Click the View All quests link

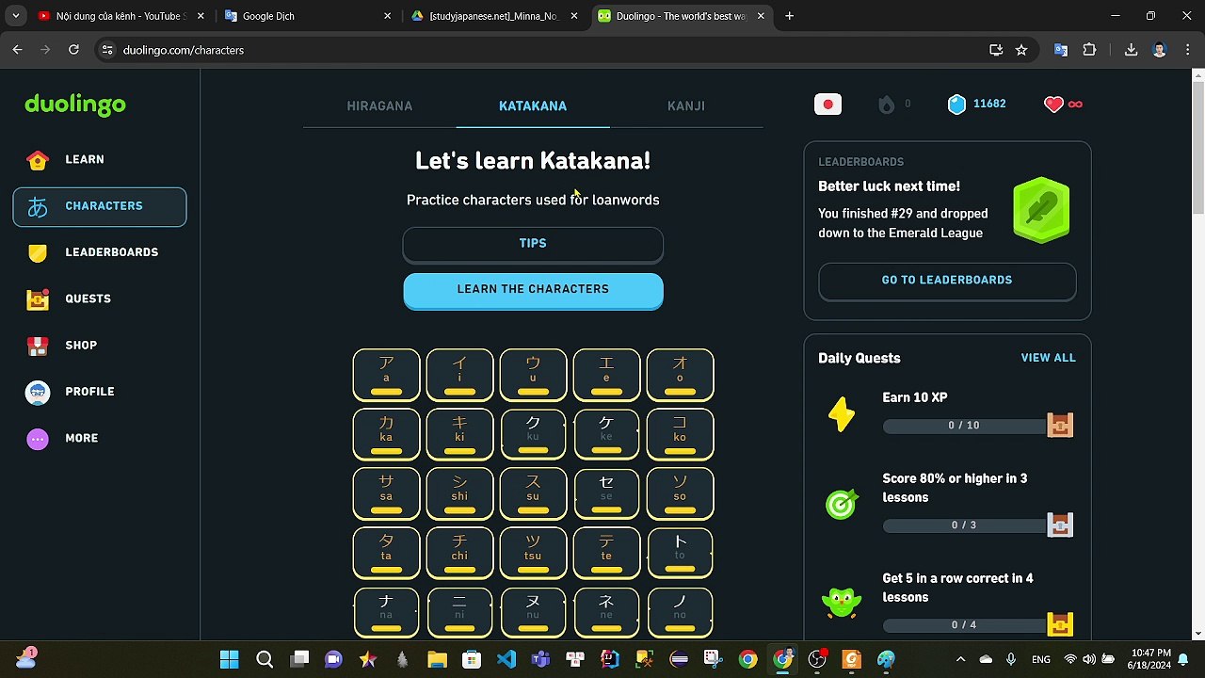(1048, 358)
